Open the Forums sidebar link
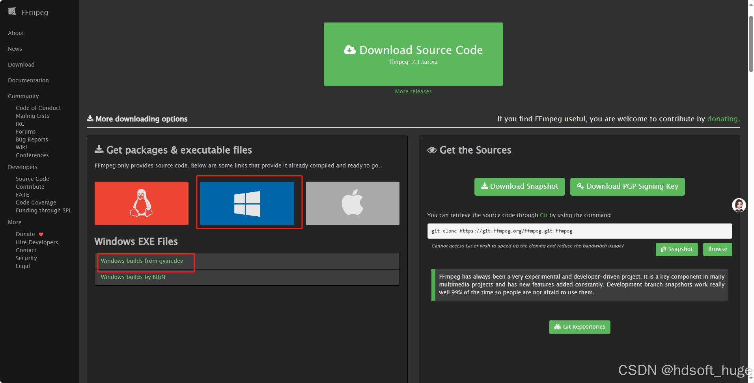 pos(26,132)
